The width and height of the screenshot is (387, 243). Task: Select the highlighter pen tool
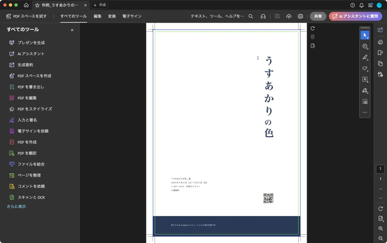365,57
